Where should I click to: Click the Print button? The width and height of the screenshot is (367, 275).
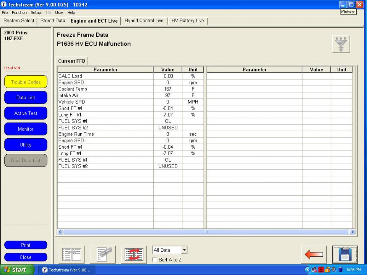(26, 245)
